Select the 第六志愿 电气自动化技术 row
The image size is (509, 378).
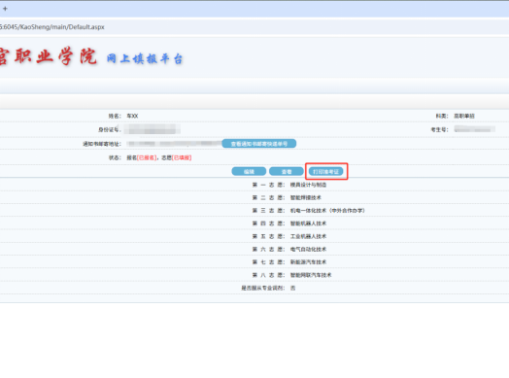pyautogui.click(x=254, y=249)
